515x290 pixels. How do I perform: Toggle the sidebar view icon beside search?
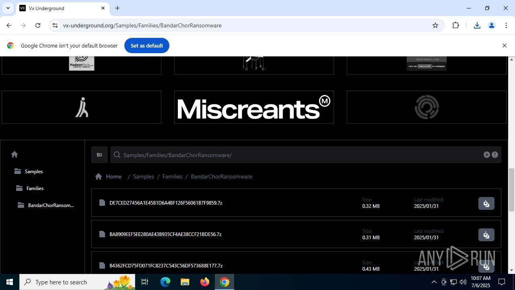[x=99, y=155]
